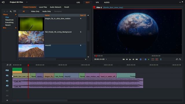The width and height of the screenshot is (185, 104).
Task: Collapse the Bins section header
Action: pos(5,28)
